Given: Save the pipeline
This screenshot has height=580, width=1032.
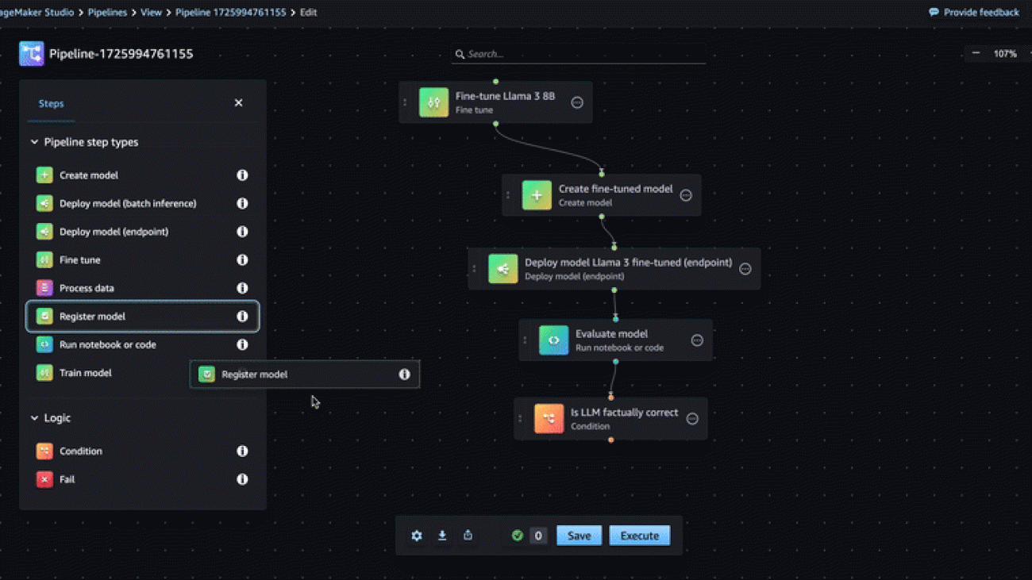Looking at the screenshot, I should (x=579, y=536).
